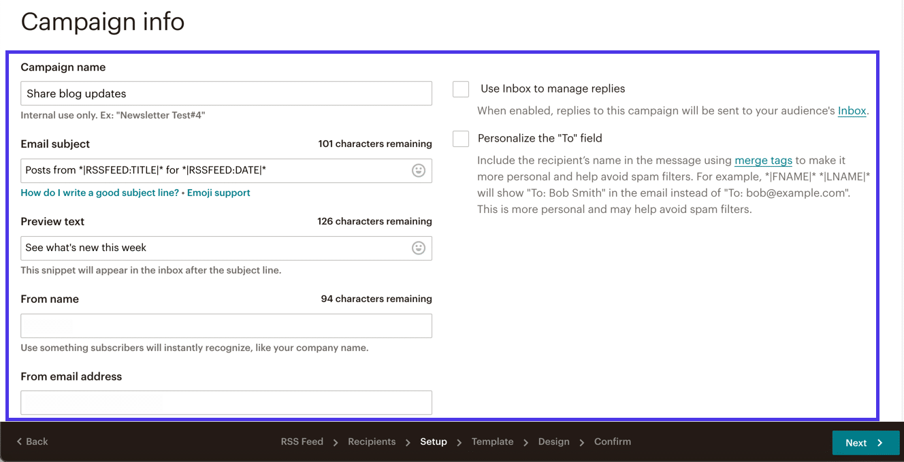
Task: Jump to the Design step
Action: tap(553, 442)
